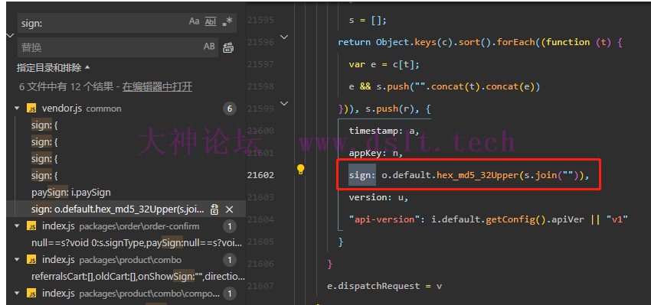Click the search input containing sign:
This screenshot has height=305, width=651.
pos(102,23)
